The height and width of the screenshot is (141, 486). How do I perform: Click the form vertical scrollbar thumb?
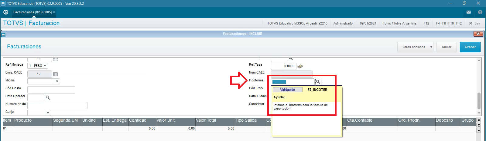pos(479,101)
